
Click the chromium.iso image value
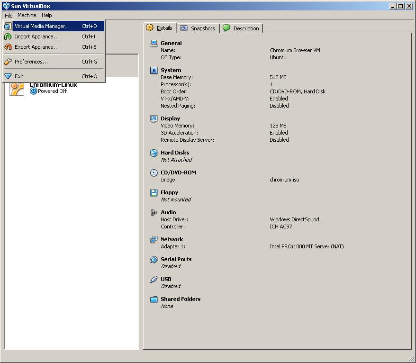(284, 180)
